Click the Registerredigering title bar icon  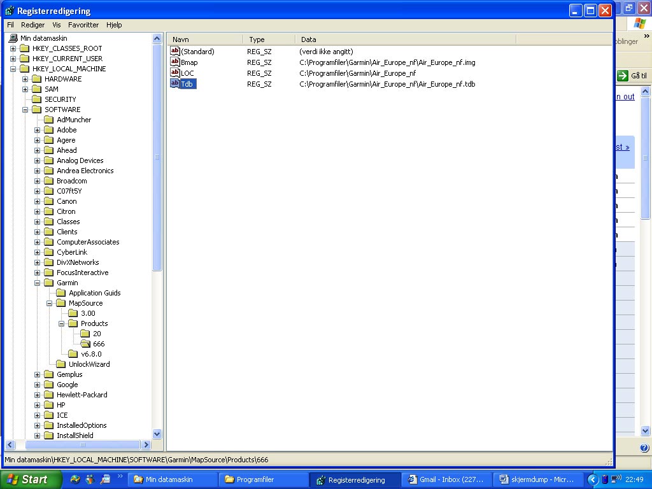coord(10,11)
